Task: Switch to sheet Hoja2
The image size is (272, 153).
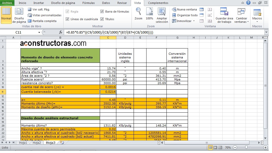Action: click(37, 143)
